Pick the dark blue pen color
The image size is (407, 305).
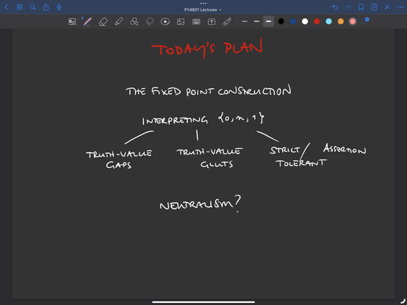click(x=293, y=21)
